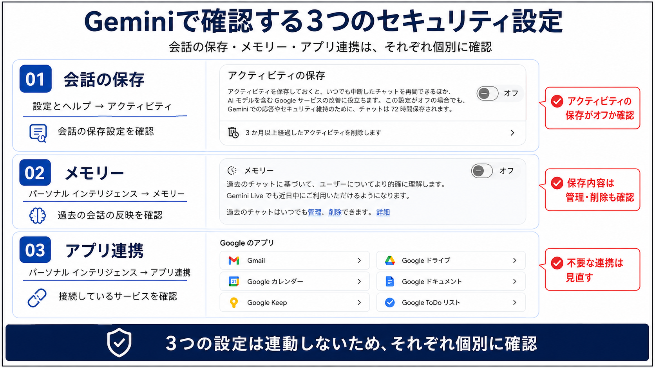Click the アクティビティの保存 heading
This screenshot has height=368, width=655.
[276, 75]
